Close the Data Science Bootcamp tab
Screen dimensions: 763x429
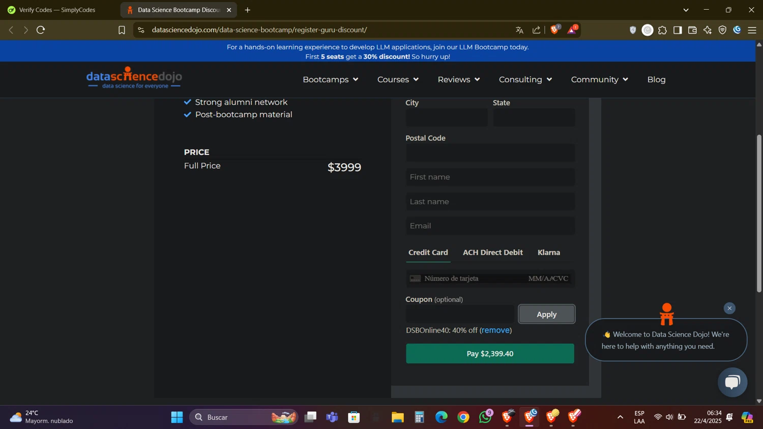pyautogui.click(x=229, y=10)
